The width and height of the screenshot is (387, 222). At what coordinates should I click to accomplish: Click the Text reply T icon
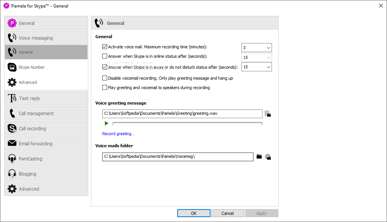click(x=12, y=98)
